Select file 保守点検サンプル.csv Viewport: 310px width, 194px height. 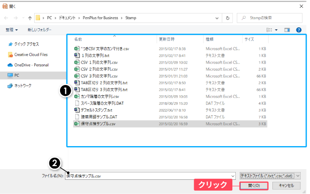point(98,124)
